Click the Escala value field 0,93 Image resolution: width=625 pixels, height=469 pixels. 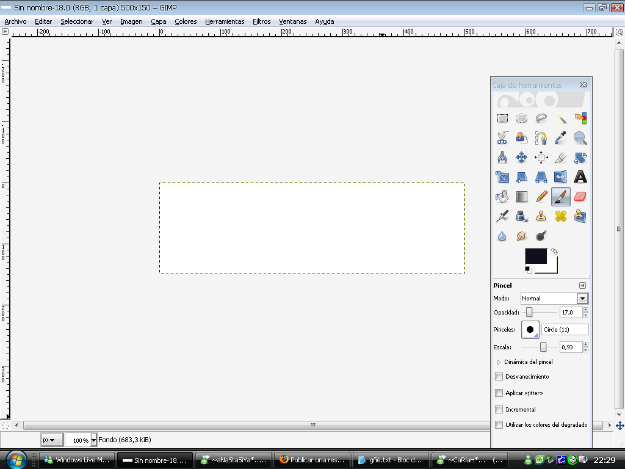571,347
